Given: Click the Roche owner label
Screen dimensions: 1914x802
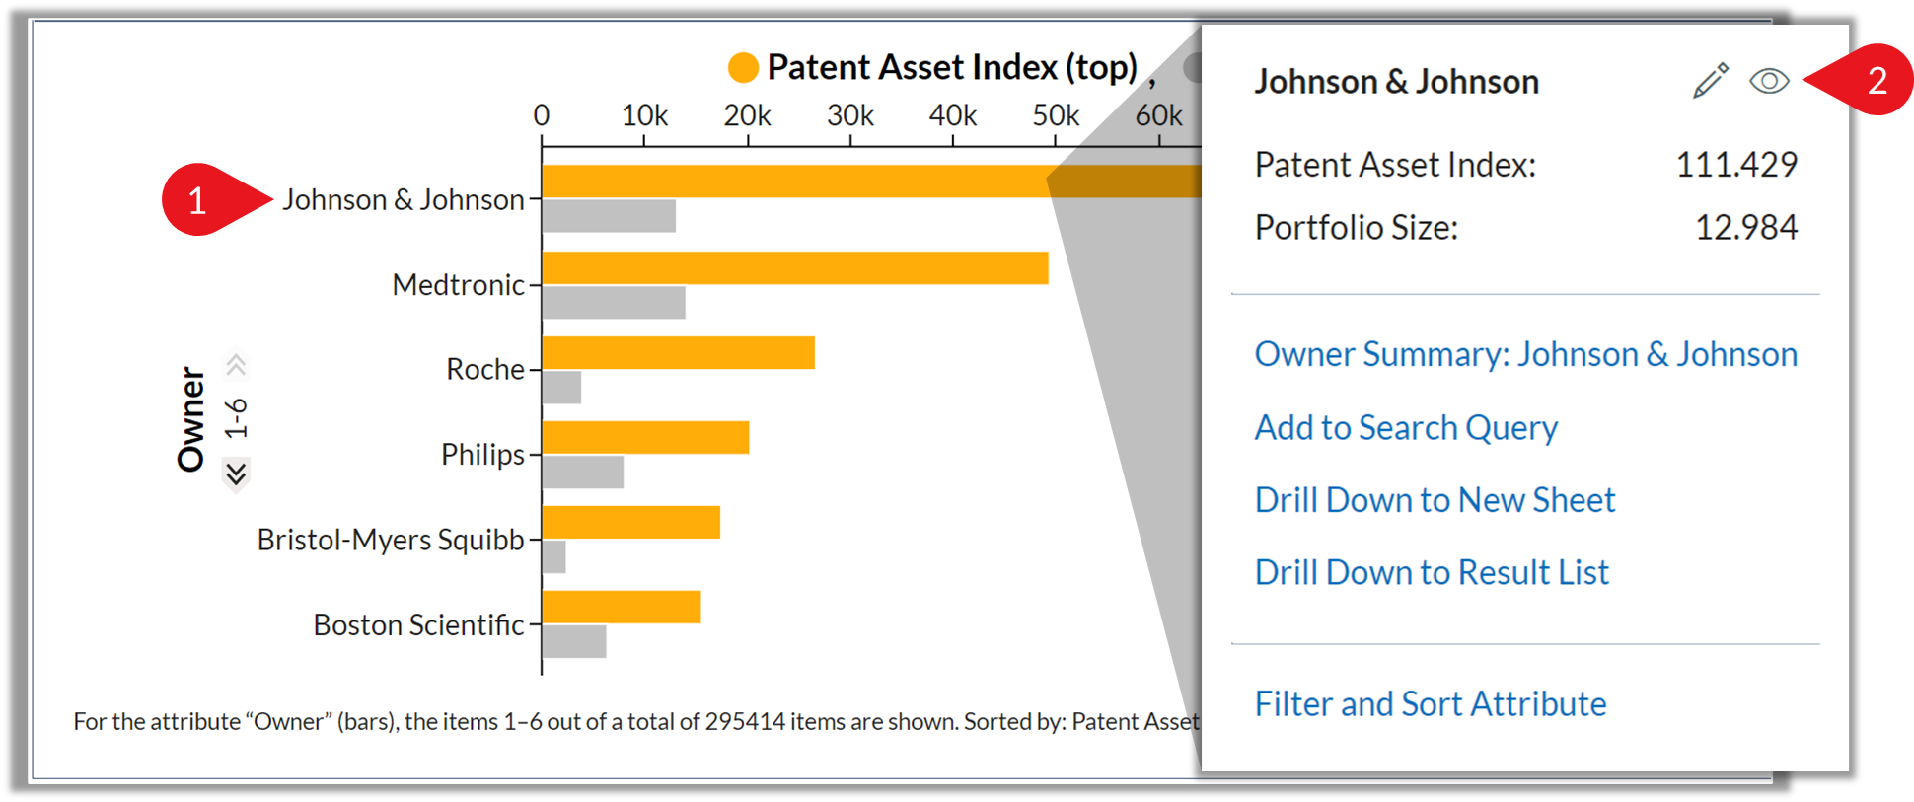Looking at the screenshot, I should (485, 370).
